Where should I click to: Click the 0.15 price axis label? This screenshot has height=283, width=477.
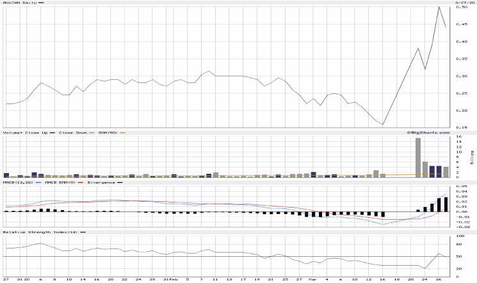tap(461, 128)
